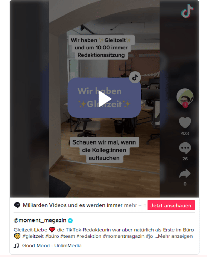Expand the description with Mehr anzeigen

click(x=175, y=236)
